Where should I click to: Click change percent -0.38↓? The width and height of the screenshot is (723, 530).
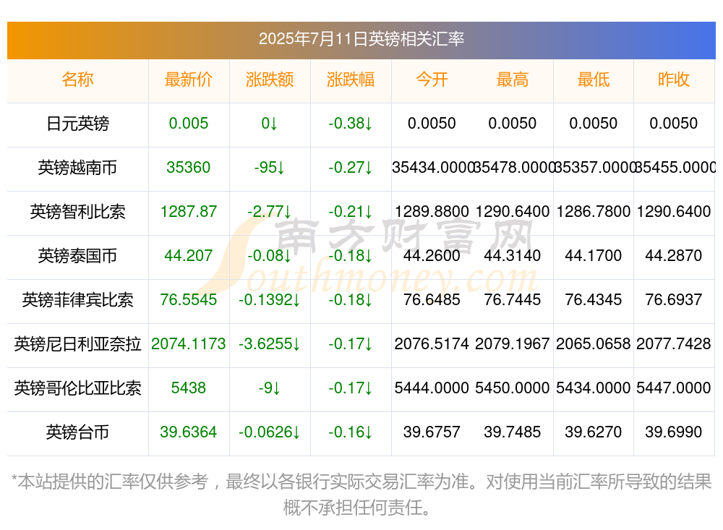pos(351,124)
